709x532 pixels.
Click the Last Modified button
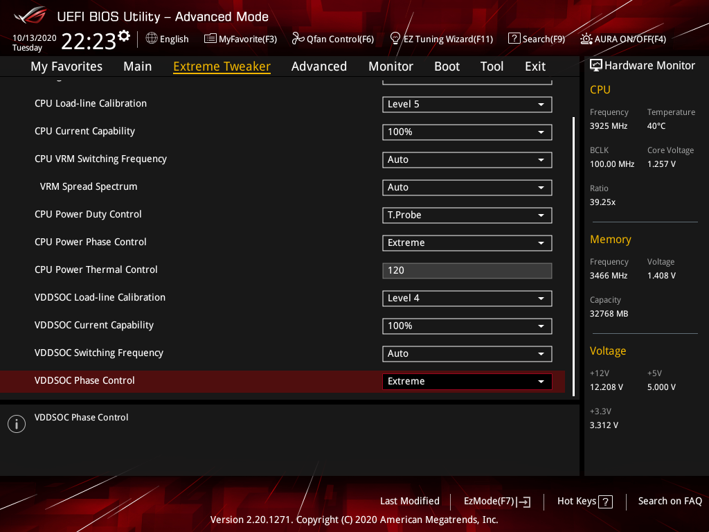pos(410,502)
